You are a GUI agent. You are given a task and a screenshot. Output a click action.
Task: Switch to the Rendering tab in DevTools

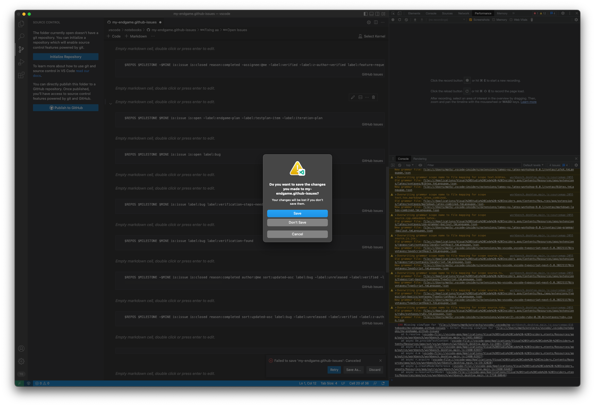420,159
